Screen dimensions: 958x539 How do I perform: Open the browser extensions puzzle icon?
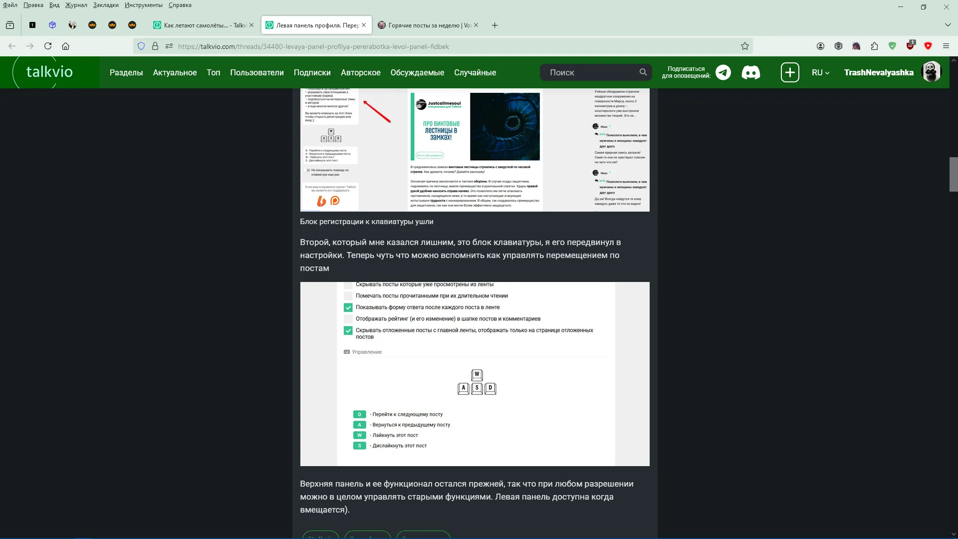pos(874,46)
